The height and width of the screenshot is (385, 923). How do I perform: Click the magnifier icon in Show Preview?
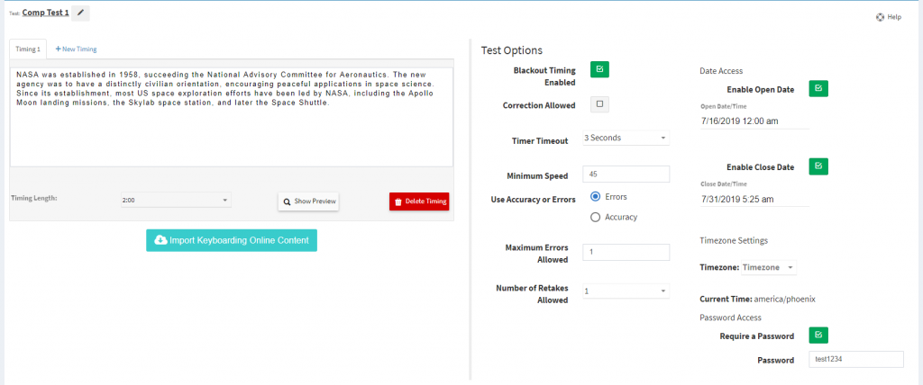coord(287,201)
